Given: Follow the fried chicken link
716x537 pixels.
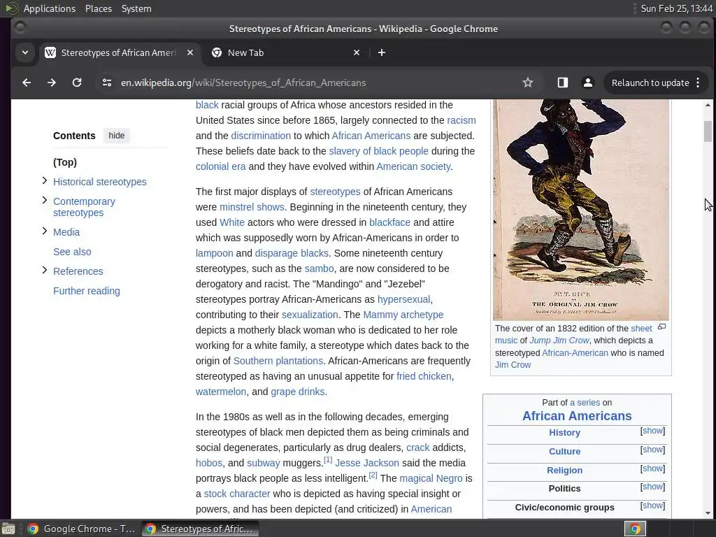Looking at the screenshot, I should 424,376.
